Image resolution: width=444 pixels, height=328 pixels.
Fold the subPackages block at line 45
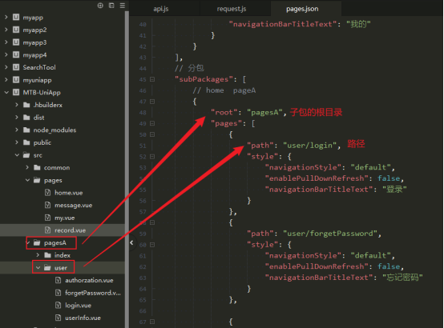[152, 79]
